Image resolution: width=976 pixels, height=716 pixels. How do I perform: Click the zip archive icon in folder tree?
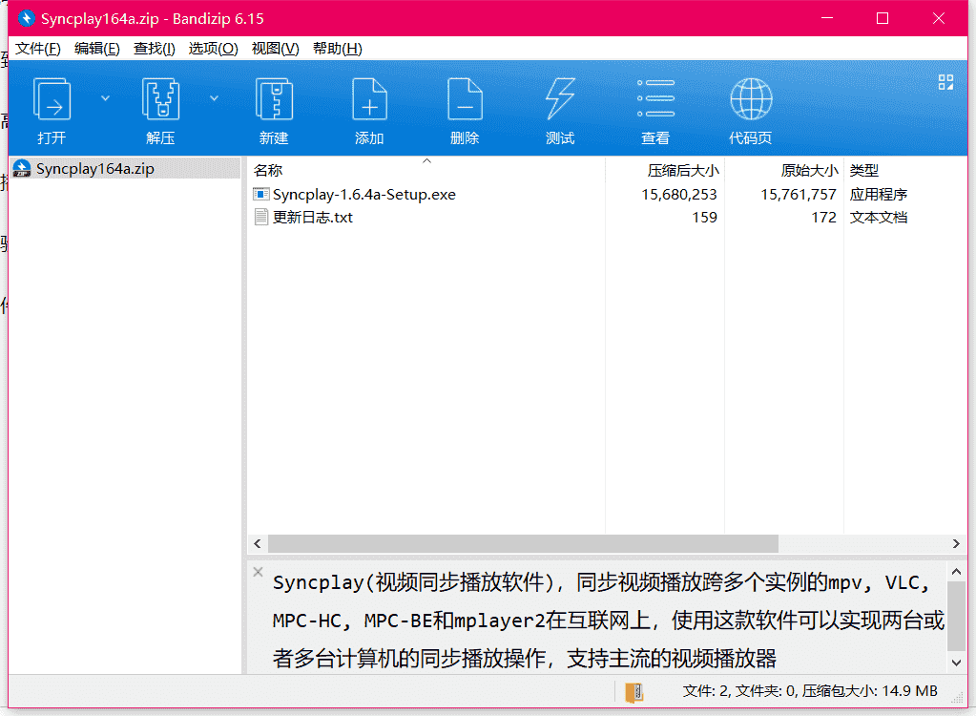click(x=22, y=169)
